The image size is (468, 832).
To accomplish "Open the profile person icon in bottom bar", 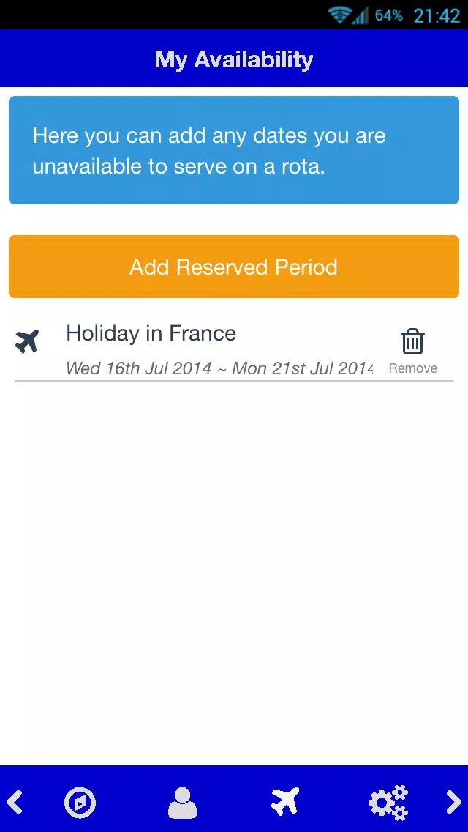I will pos(182,802).
